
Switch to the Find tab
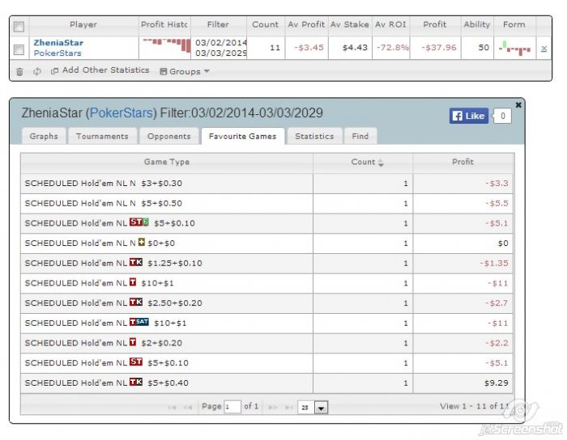point(360,136)
